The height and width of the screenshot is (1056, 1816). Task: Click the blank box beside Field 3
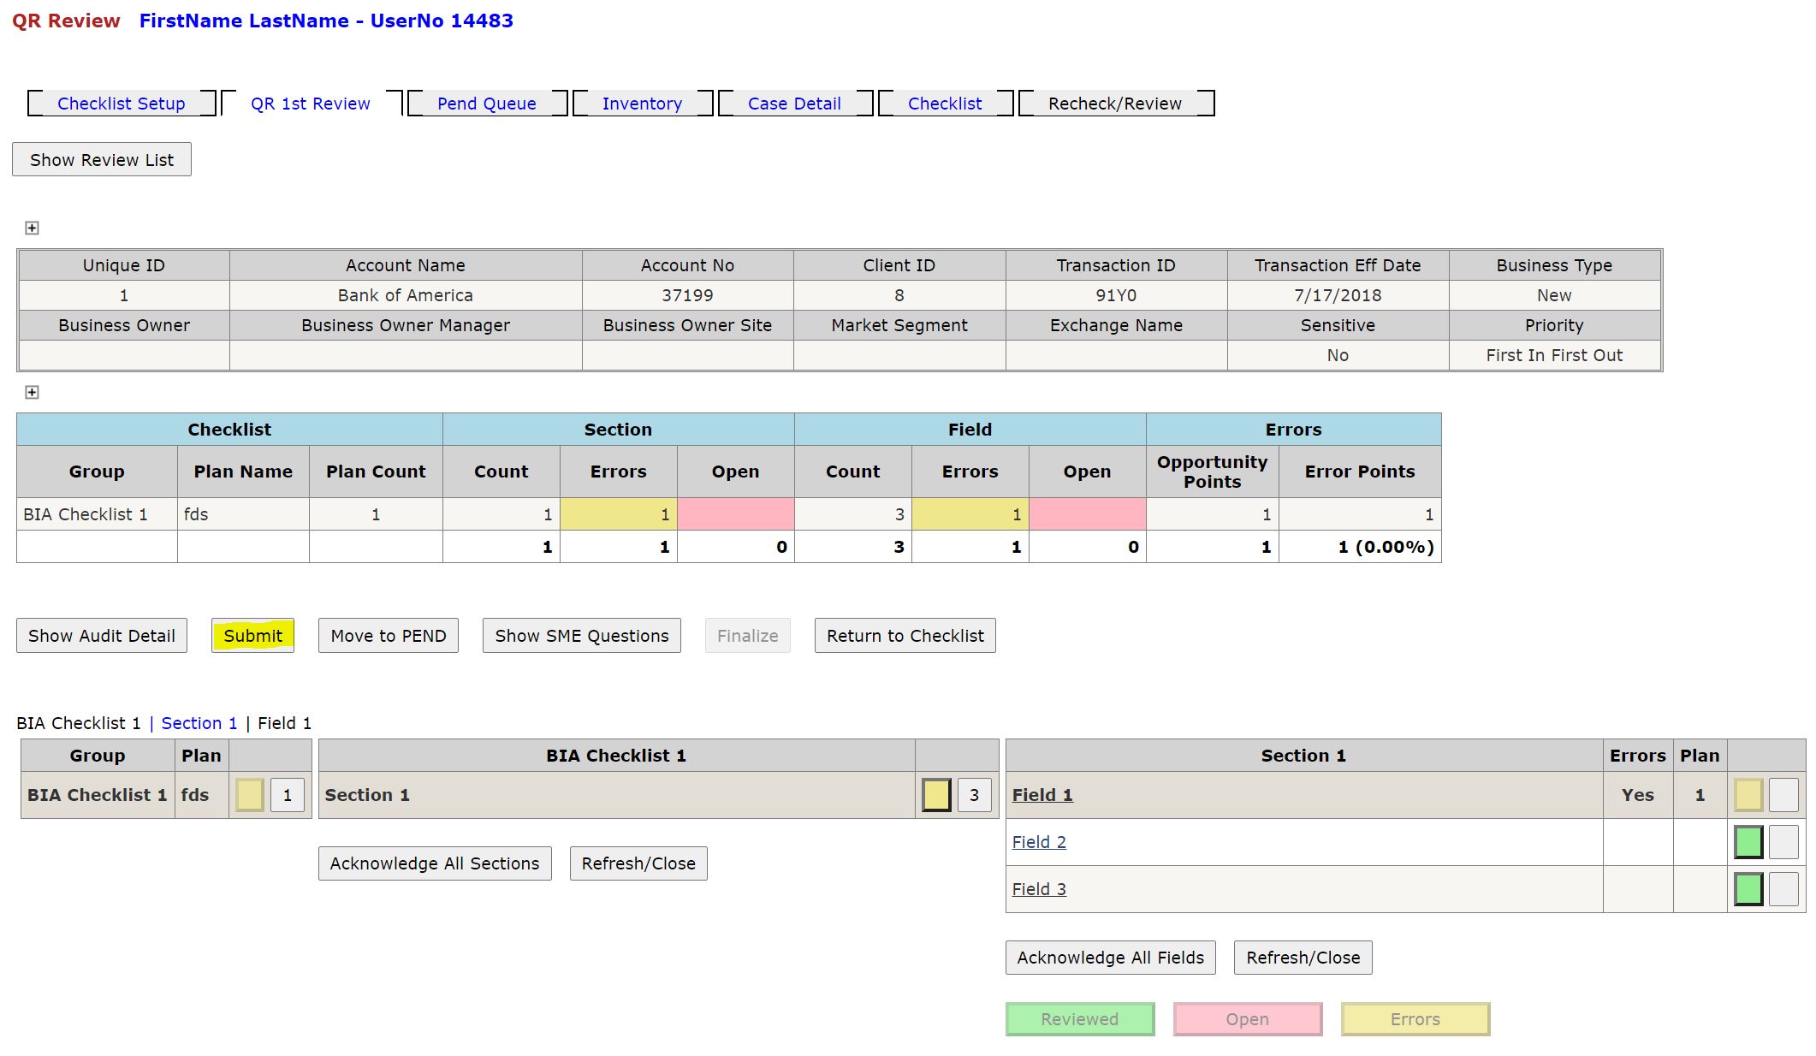pyautogui.click(x=1783, y=889)
